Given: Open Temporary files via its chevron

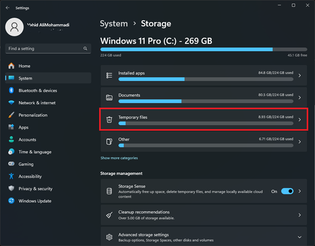Looking at the screenshot, I should [x=299, y=119].
